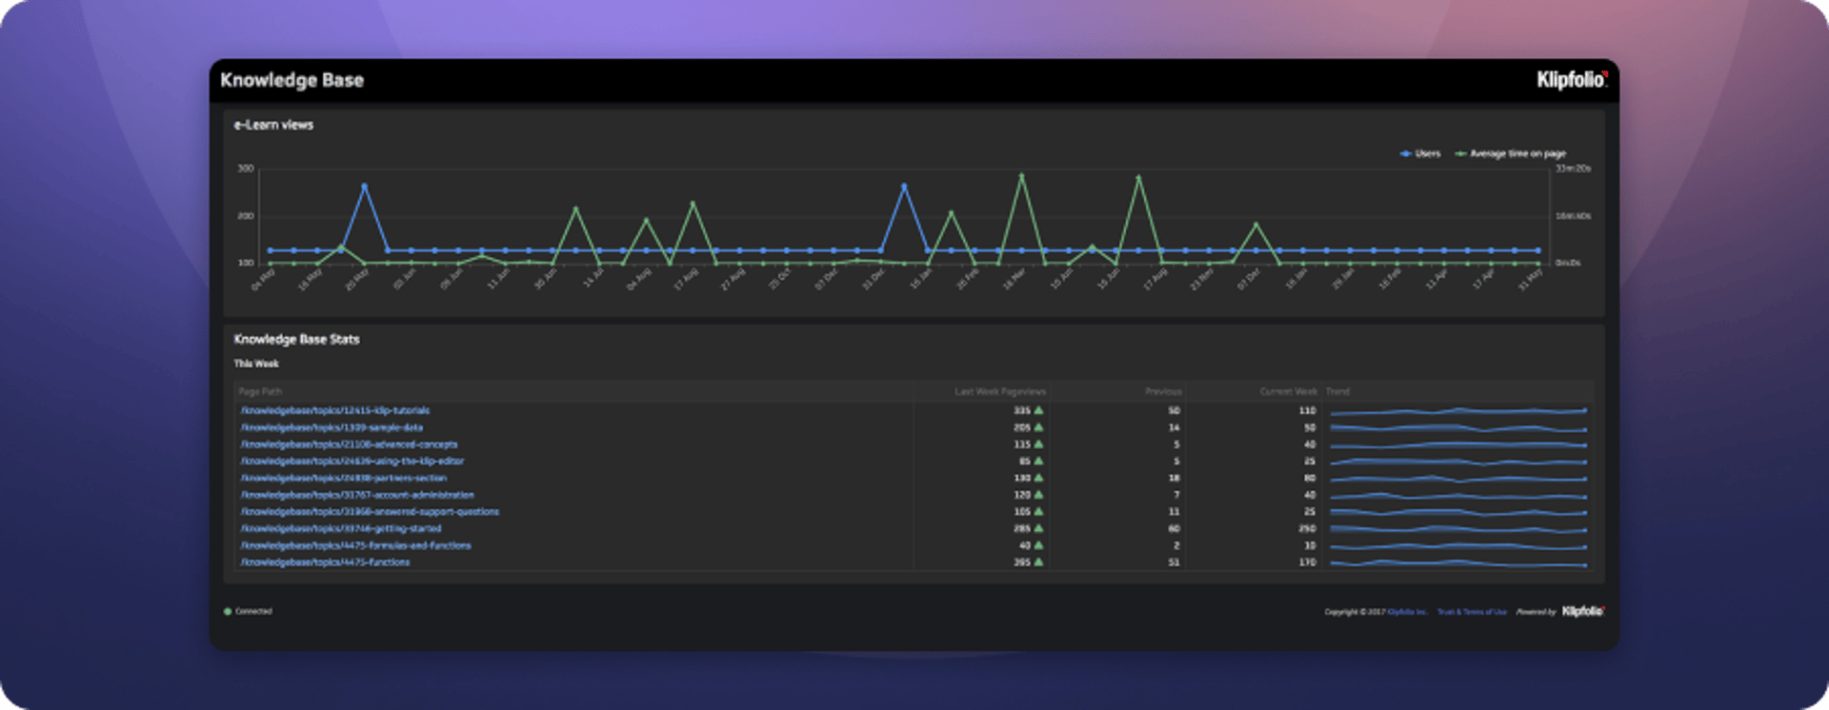Click the green up arrow beside 335
Screen dimensions: 1829x710
click(1038, 410)
